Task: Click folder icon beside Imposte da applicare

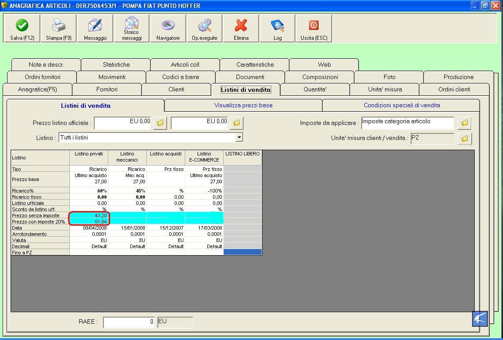Action: point(464,123)
